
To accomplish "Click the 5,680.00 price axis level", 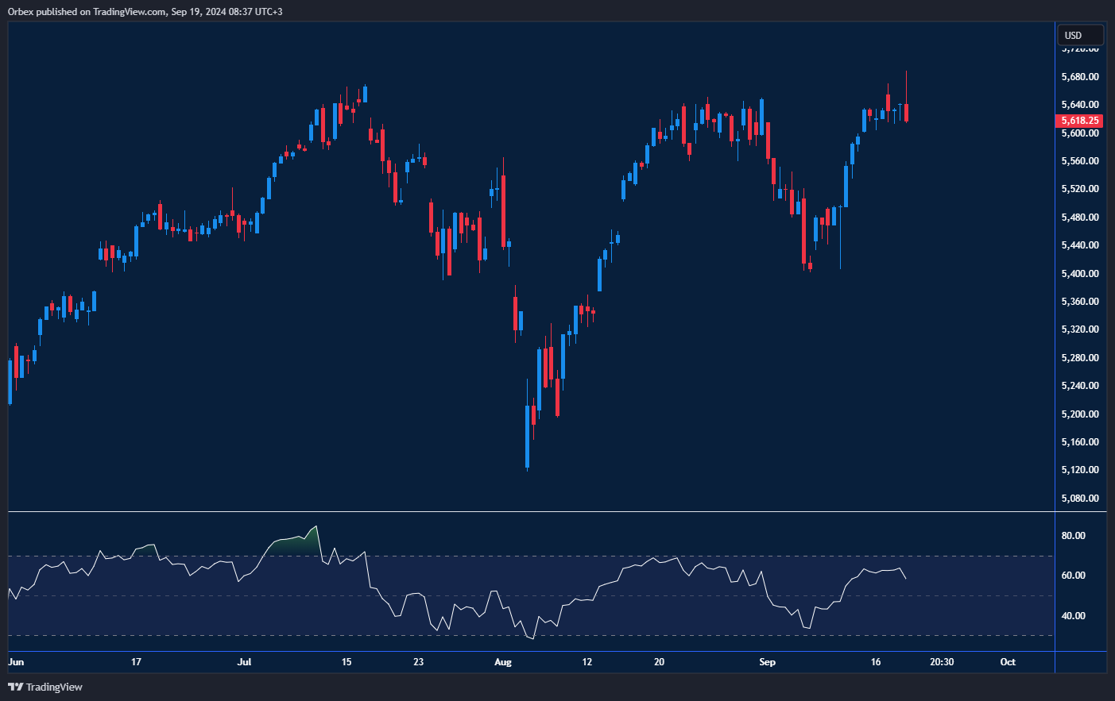I will tap(1079, 77).
